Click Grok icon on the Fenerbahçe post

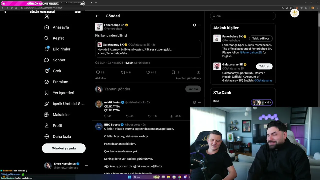pos(194,25)
